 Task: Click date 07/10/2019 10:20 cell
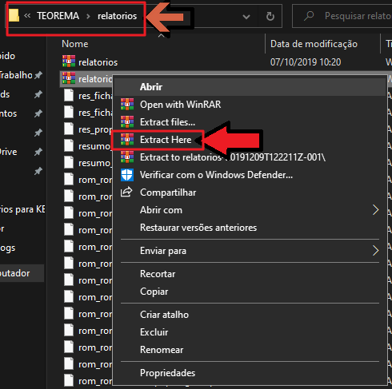click(306, 62)
